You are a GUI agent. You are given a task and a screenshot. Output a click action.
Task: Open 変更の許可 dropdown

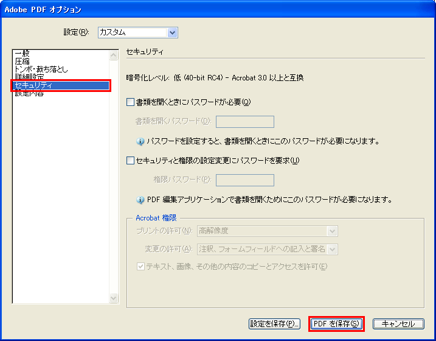(x=268, y=249)
